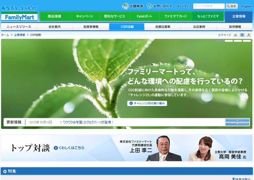The image size is (254, 180).
Task: Go to ホーム in breadcrumb
Action: (x=5, y=35)
